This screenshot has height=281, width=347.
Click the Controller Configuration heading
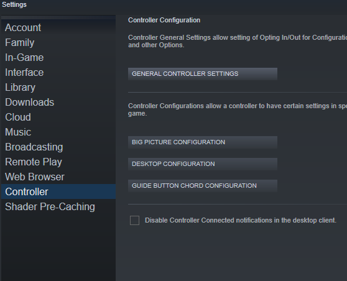pos(164,20)
